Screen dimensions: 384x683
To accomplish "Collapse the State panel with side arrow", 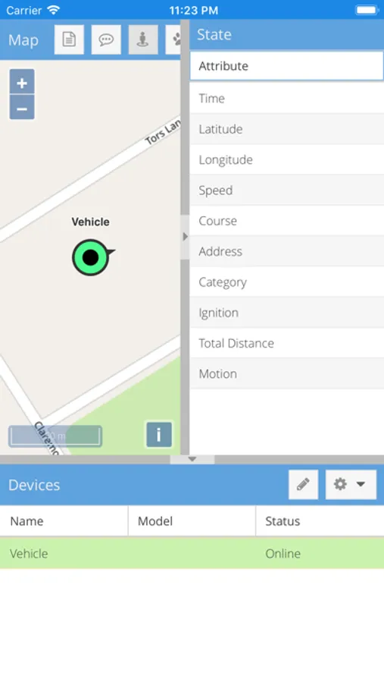I will (x=186, y=237).
